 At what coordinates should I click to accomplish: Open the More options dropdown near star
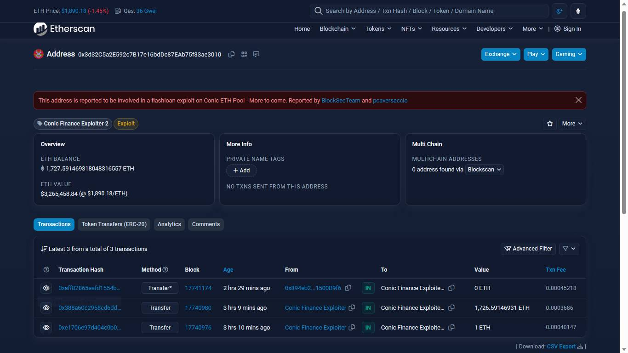click(x=572, y=124)
